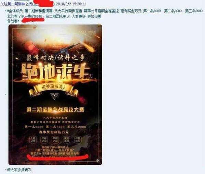
Task: Click the second gold badge on the poster
Action: [x=44, y=140]
